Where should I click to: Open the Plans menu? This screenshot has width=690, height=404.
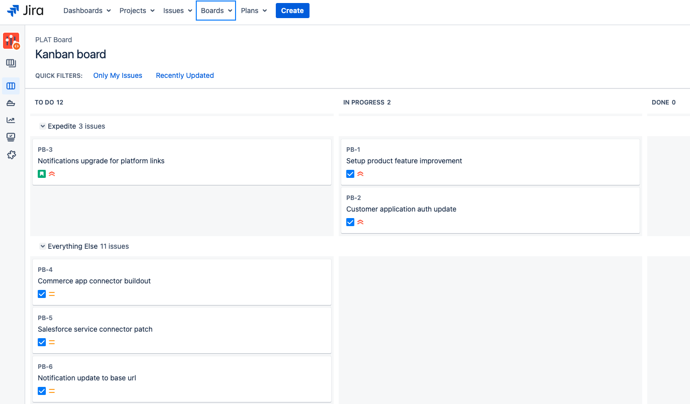pos(254,11)
